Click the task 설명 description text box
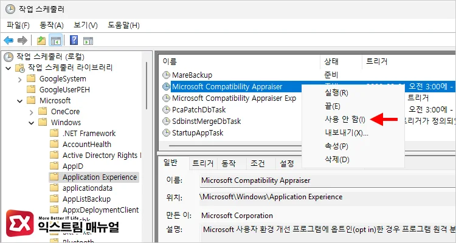 328,233
